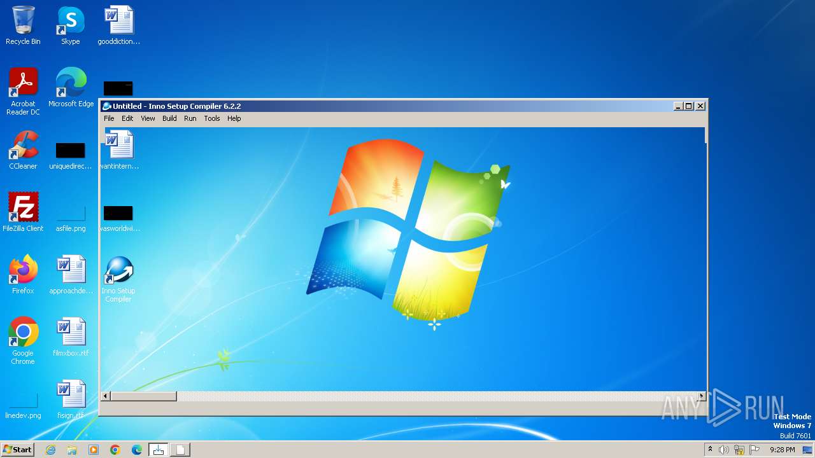Select the wasworldwi desktop file icon
Viewport: 815px width, 458px height.
(119, 219)
